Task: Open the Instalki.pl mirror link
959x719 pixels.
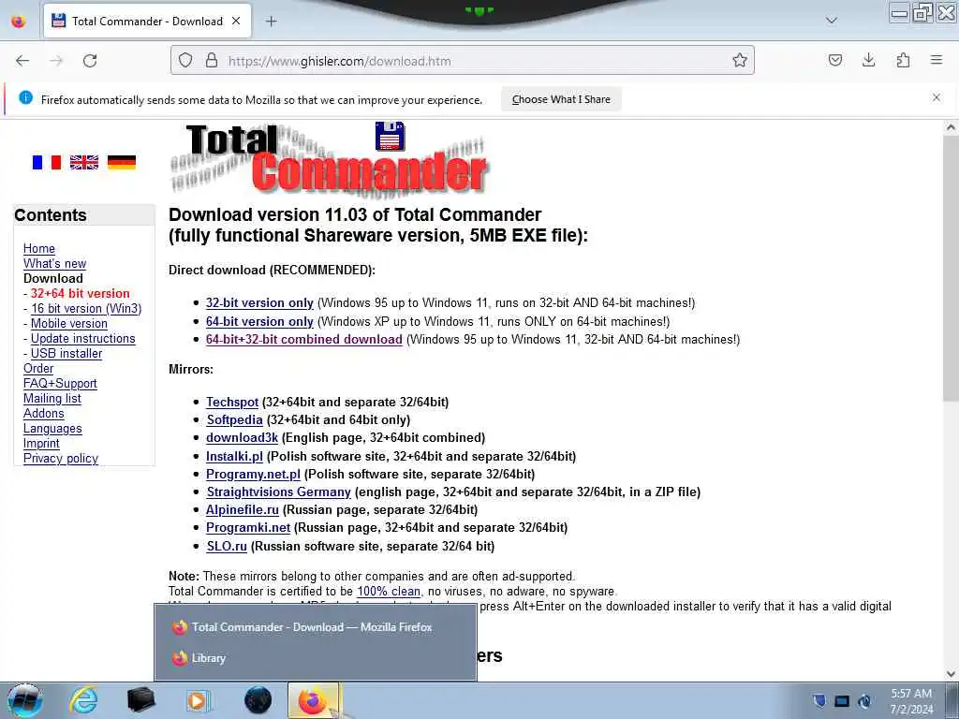Action: [234, 456]
